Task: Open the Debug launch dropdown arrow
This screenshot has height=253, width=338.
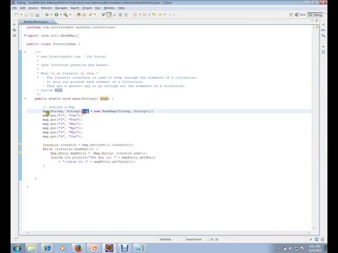Action: 51,15
